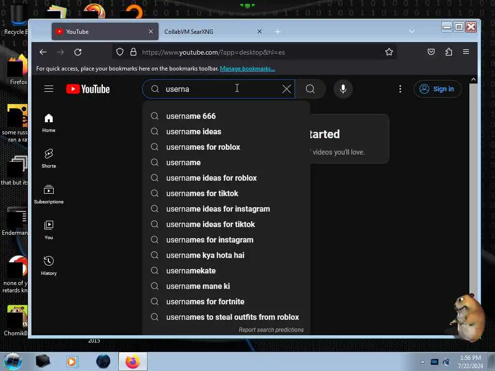
Task: Select 'username ideas for tiktok' suggestion
Action: click(x=226, y=224)
